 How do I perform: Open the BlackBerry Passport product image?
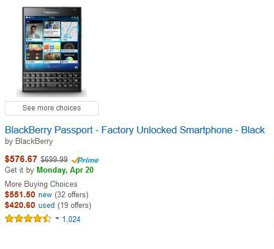pos(52,51)
